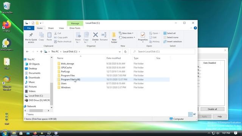Screen dimensions: 242x136
Task: Switch to the Drive Tools tab
Action: click(75, 28)
